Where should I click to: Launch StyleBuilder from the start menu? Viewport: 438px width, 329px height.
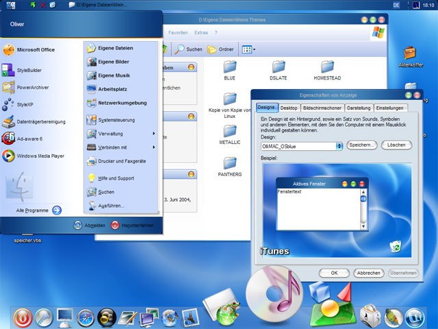(x=28, y=69)
